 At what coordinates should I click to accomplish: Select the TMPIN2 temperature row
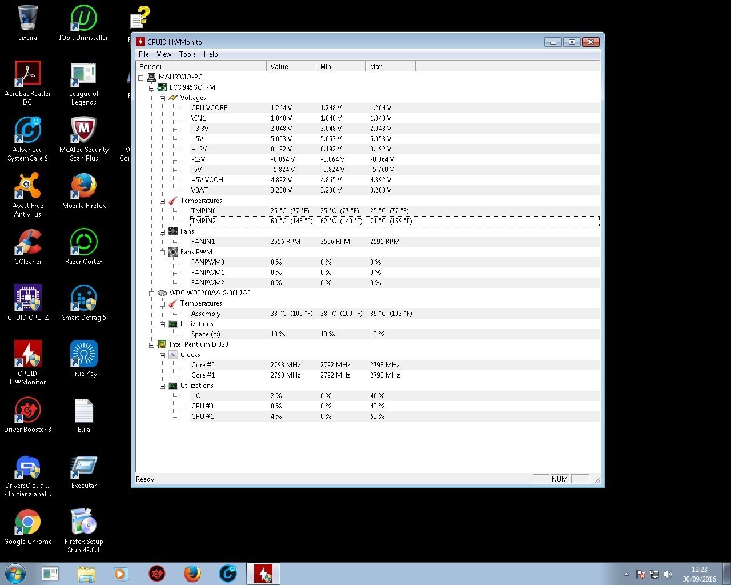pyautogui.click(x=395, y=221)
